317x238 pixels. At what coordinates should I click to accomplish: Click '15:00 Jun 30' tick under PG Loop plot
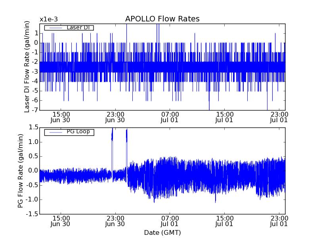tap(60, 221)
